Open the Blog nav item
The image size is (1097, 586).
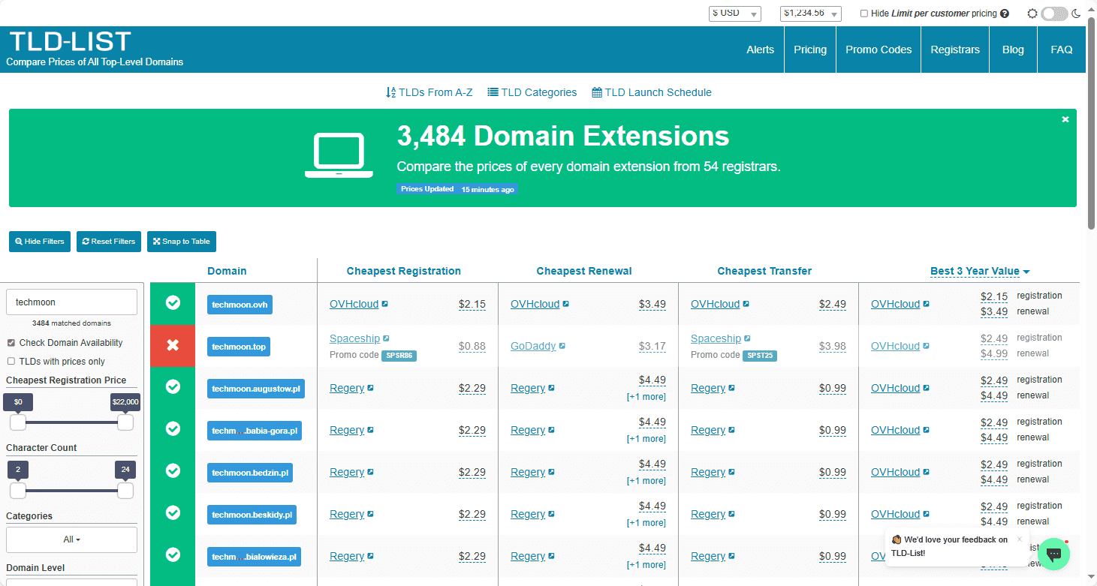click(x=1013, y=50)
